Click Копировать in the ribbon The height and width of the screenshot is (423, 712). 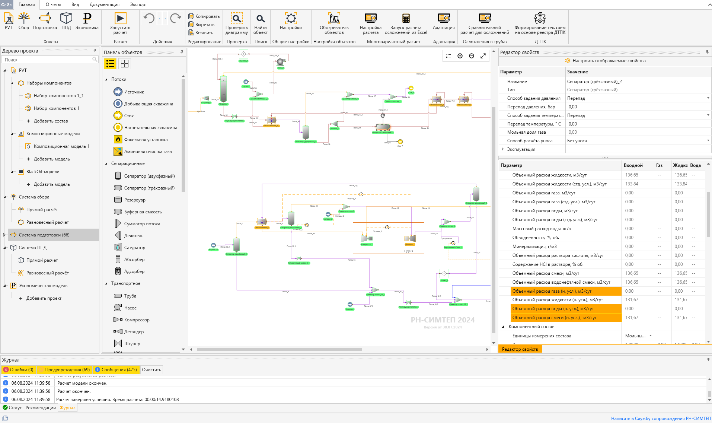(204, 16)
